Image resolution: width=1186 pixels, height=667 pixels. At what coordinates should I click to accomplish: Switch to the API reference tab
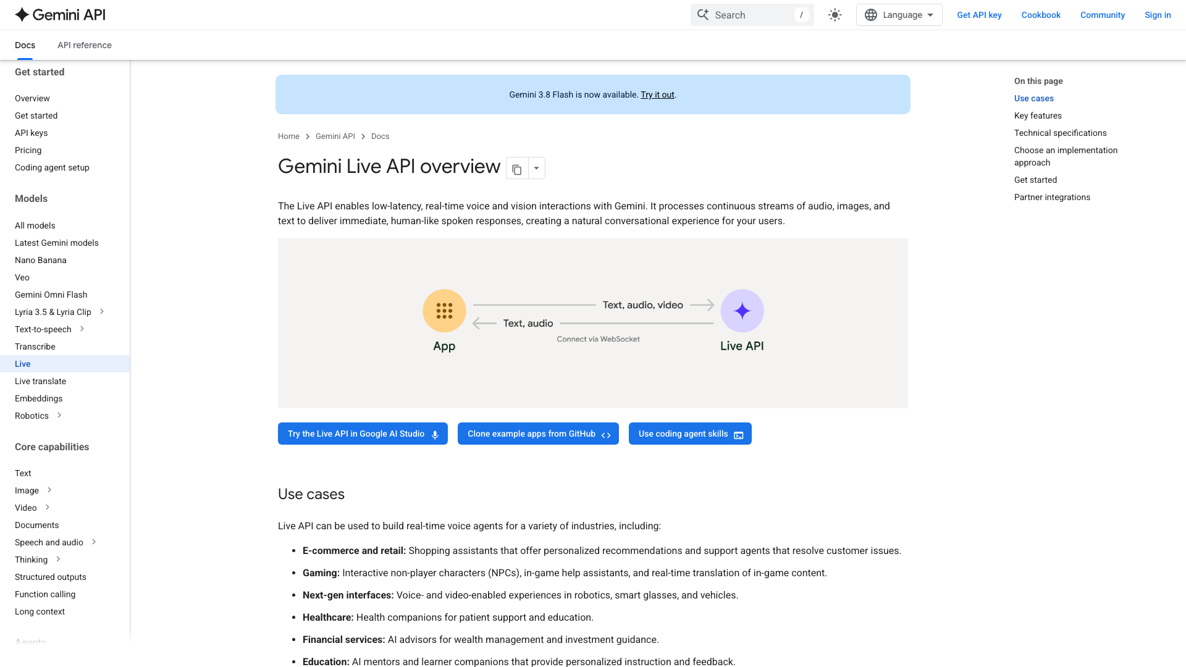[85, 45]
